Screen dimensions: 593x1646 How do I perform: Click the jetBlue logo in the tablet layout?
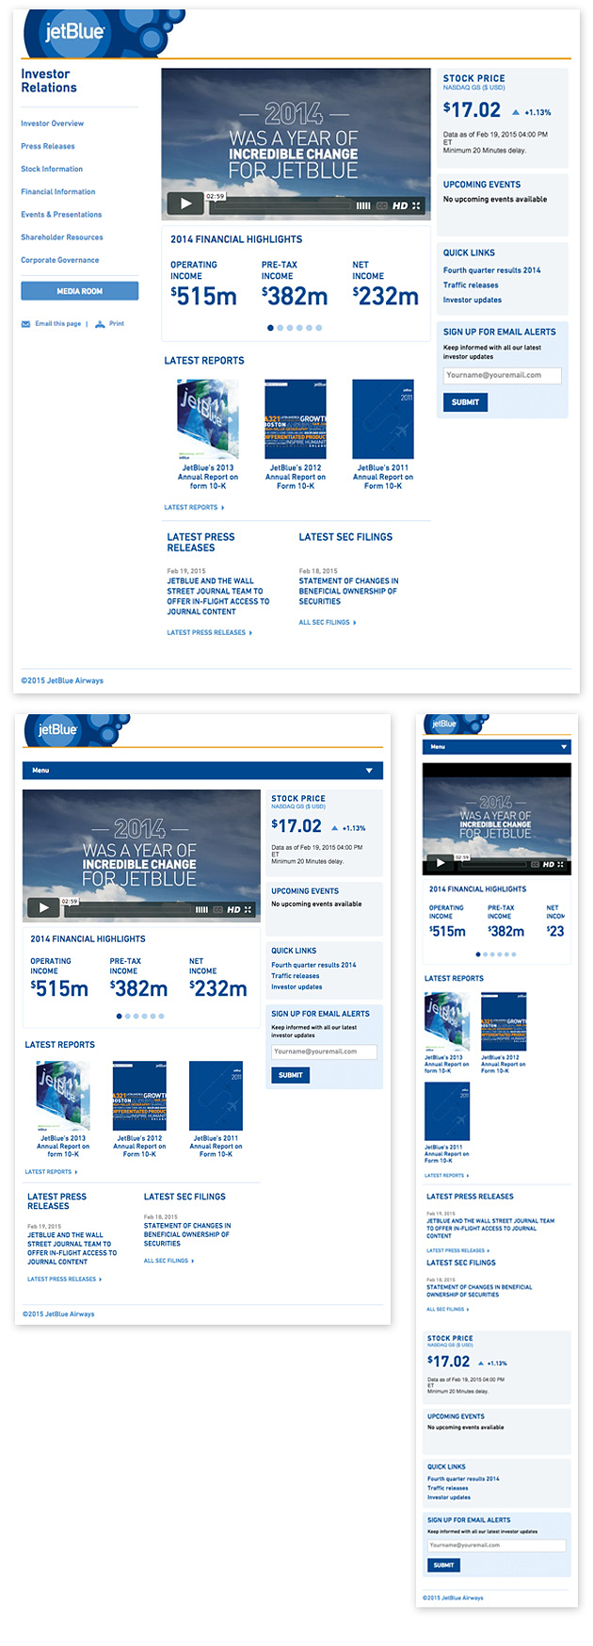(x=57, y=729)
